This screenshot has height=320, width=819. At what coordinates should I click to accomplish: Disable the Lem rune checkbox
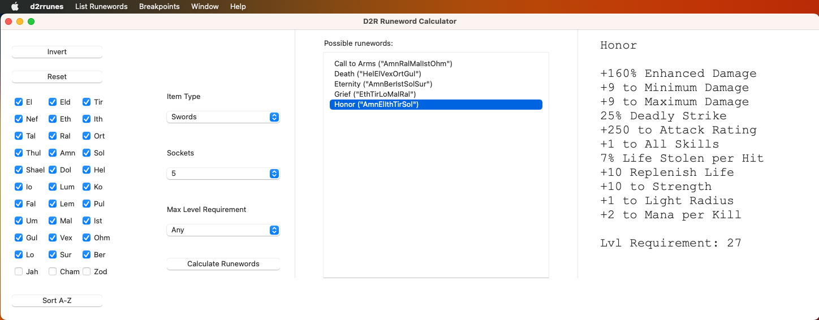click(53, 204)
